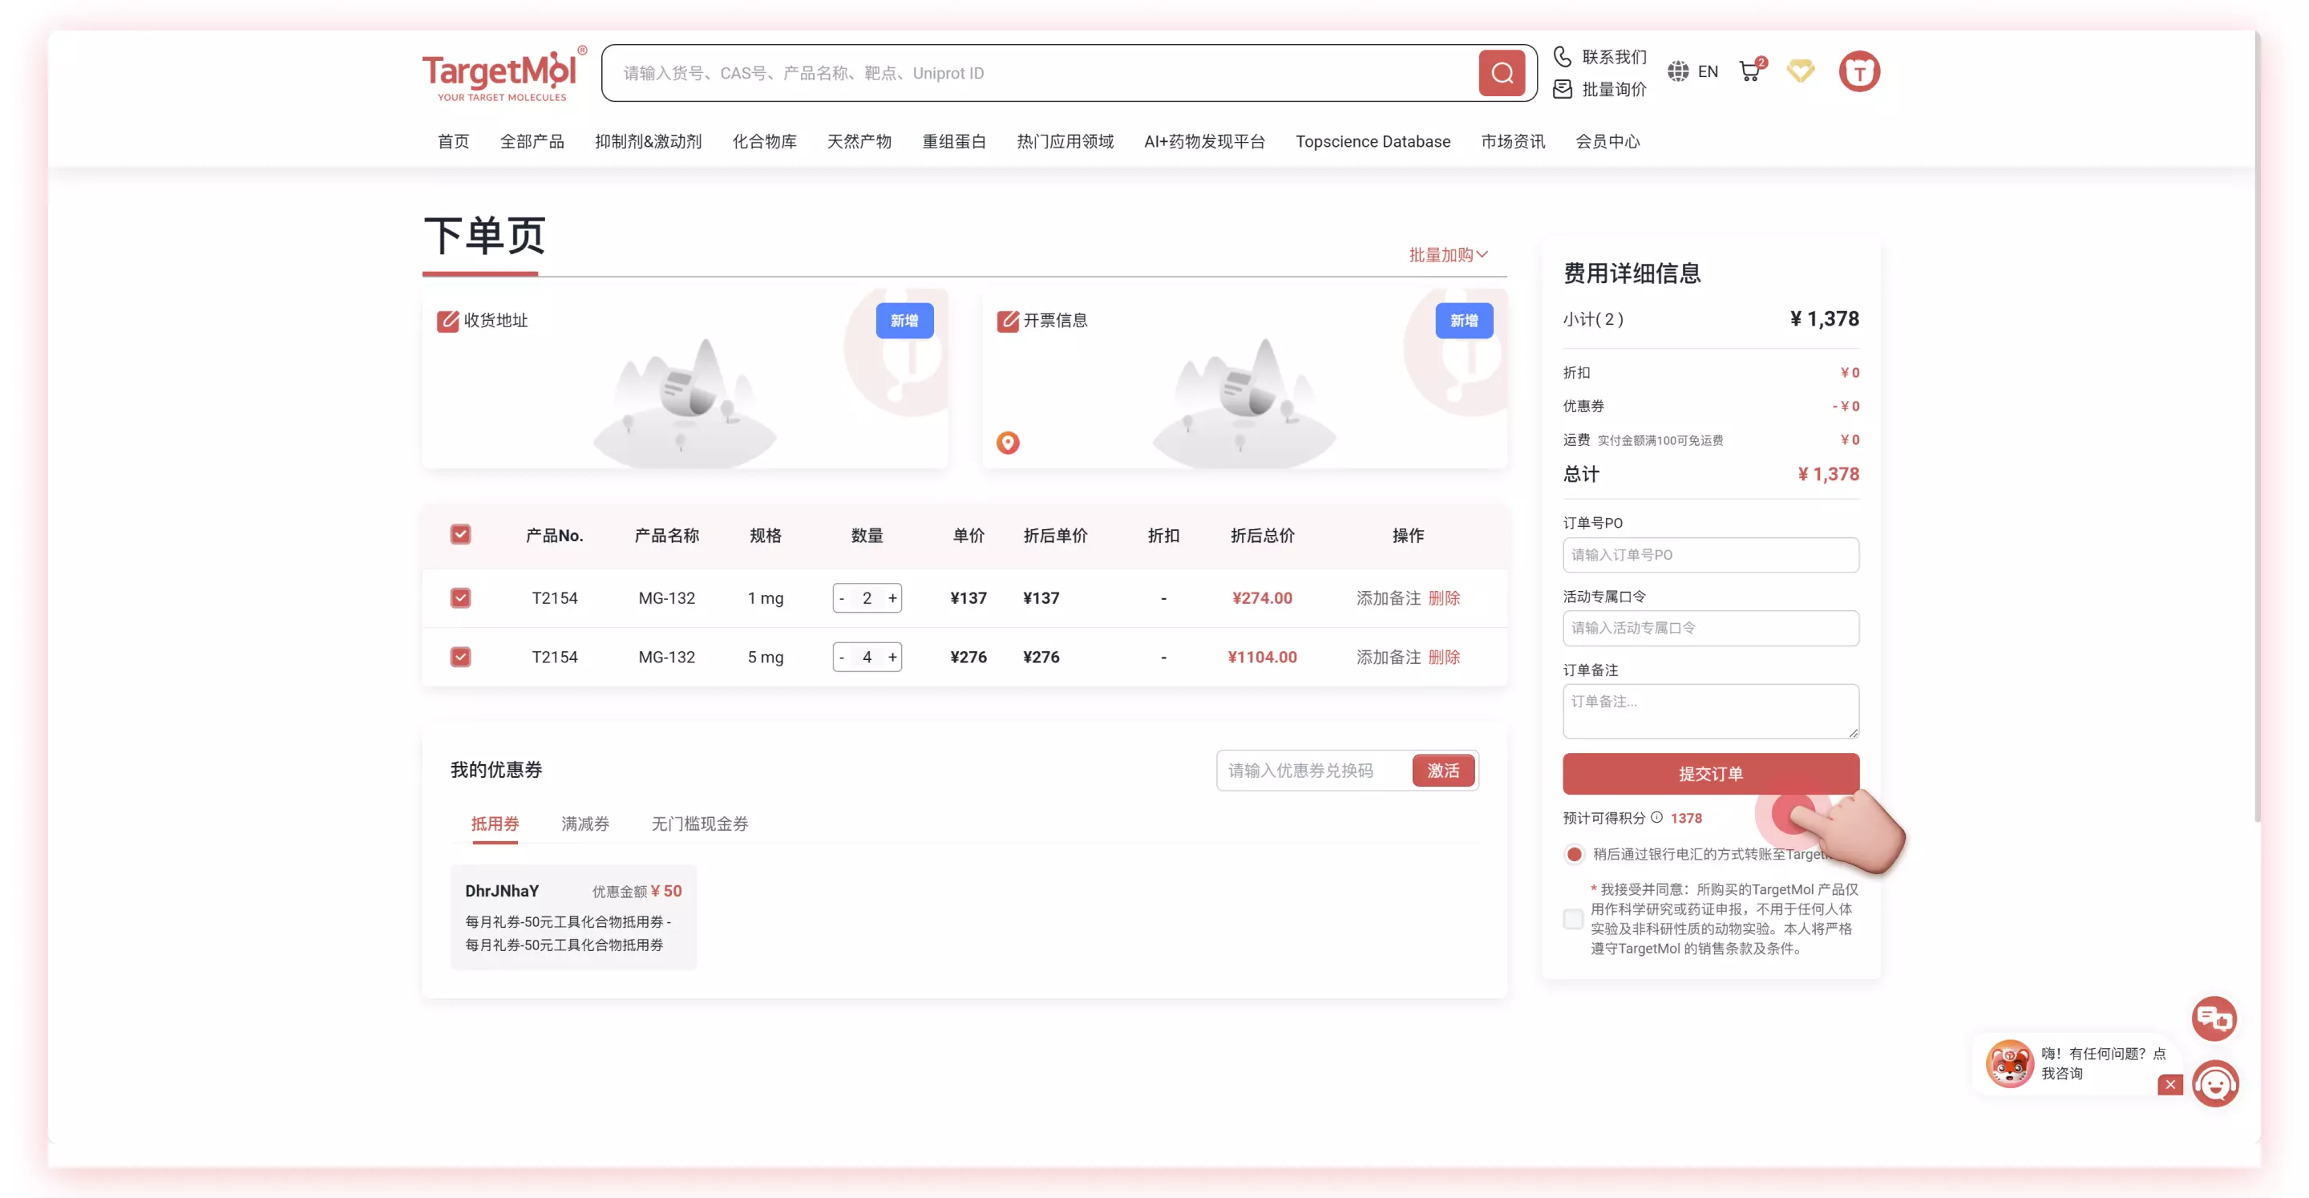Delete the 5 mg MG-132 item
Viewport: 2309px width, 1198px height.
click(x=1444, y=657)
